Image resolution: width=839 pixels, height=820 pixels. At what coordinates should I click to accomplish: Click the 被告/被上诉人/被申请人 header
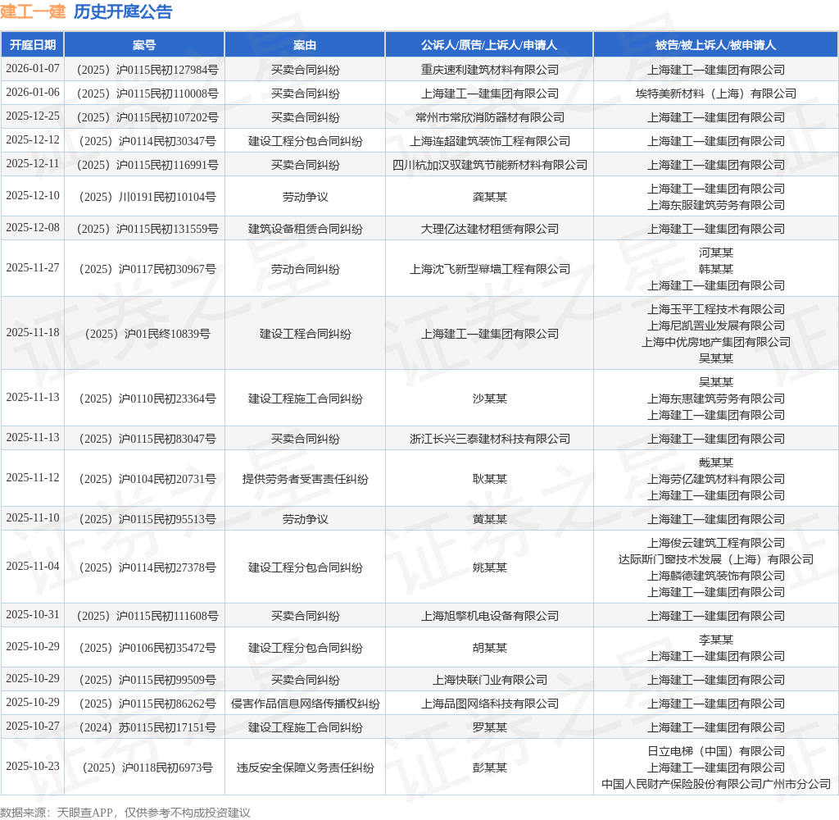coord(715,45)
